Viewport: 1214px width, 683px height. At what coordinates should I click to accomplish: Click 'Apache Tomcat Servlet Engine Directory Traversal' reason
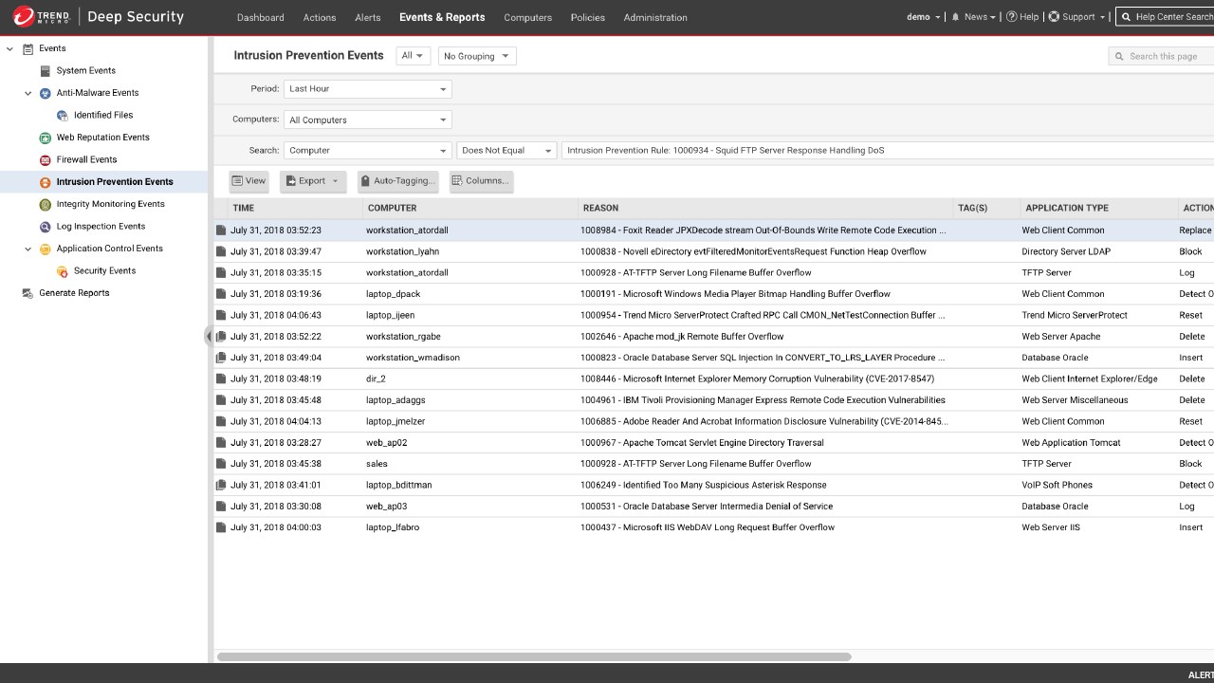(x=702, y=443)
